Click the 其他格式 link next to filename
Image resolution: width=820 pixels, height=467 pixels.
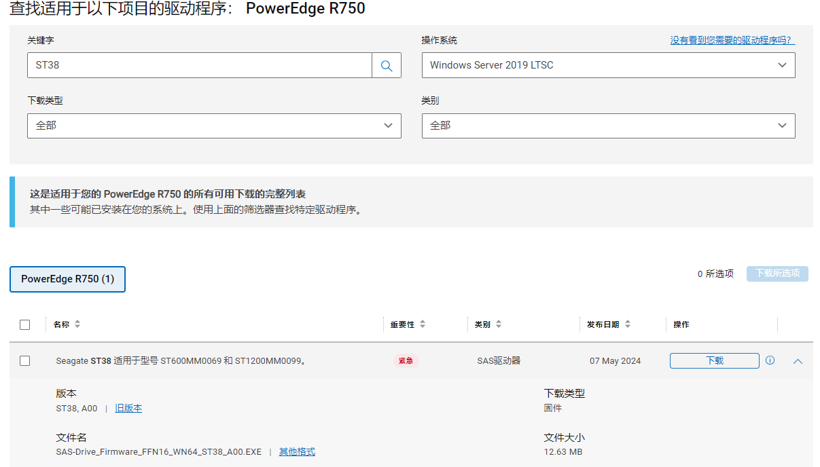point(297,451)
